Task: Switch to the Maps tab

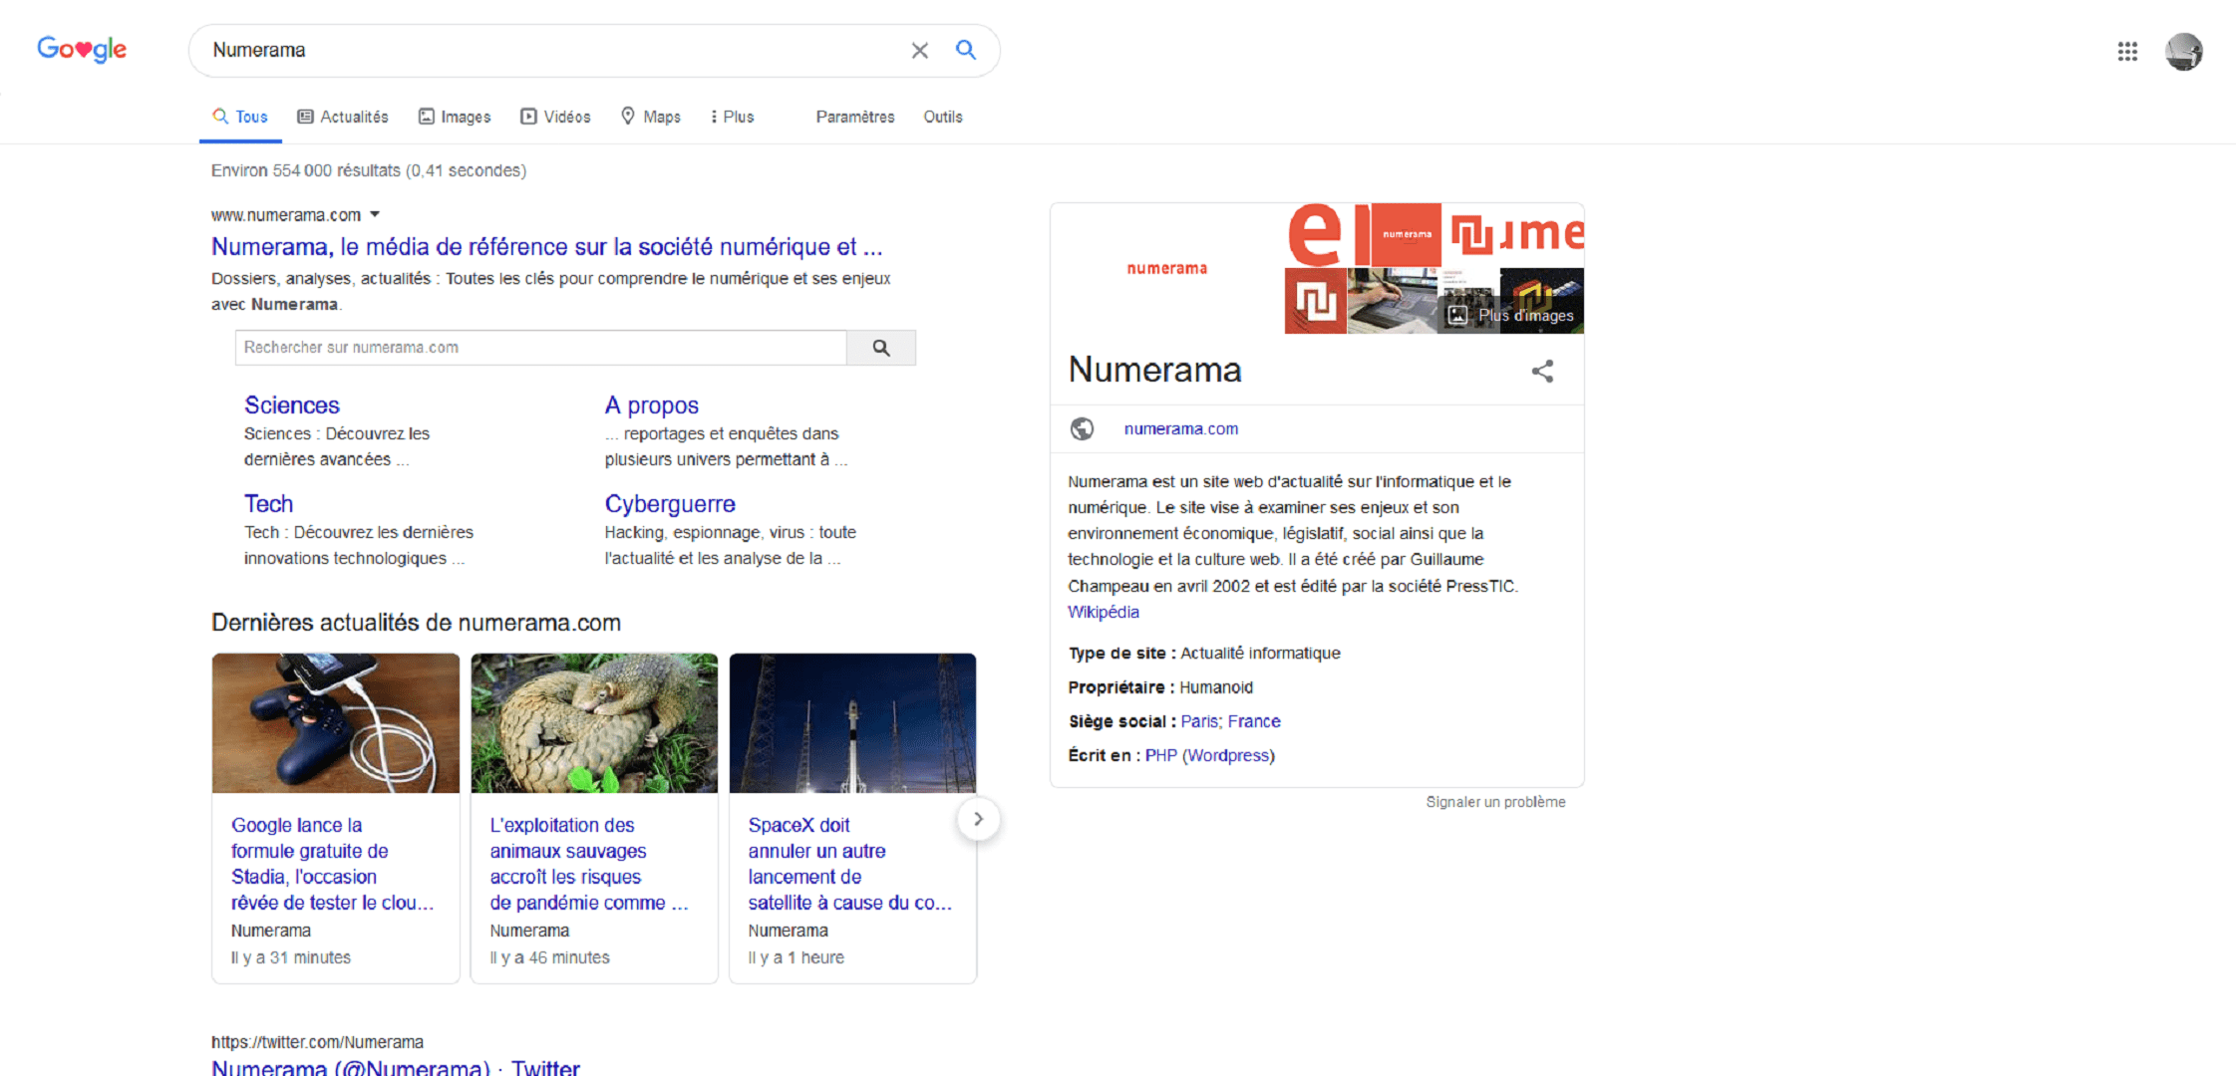Action: point(651,117)
